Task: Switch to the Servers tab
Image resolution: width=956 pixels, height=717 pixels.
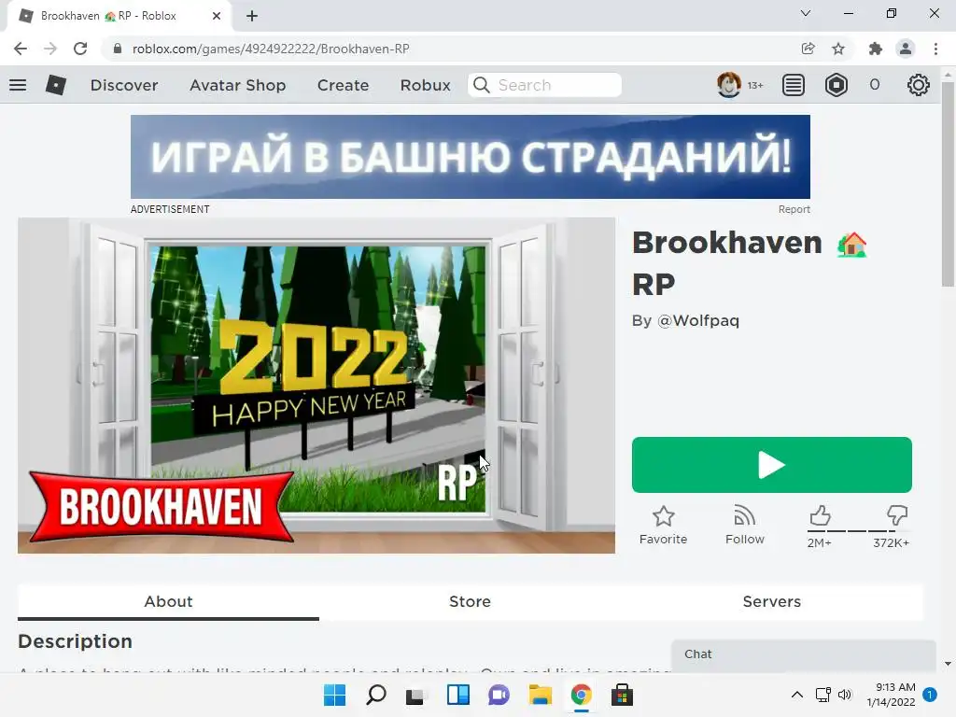Action: [771, 602]
